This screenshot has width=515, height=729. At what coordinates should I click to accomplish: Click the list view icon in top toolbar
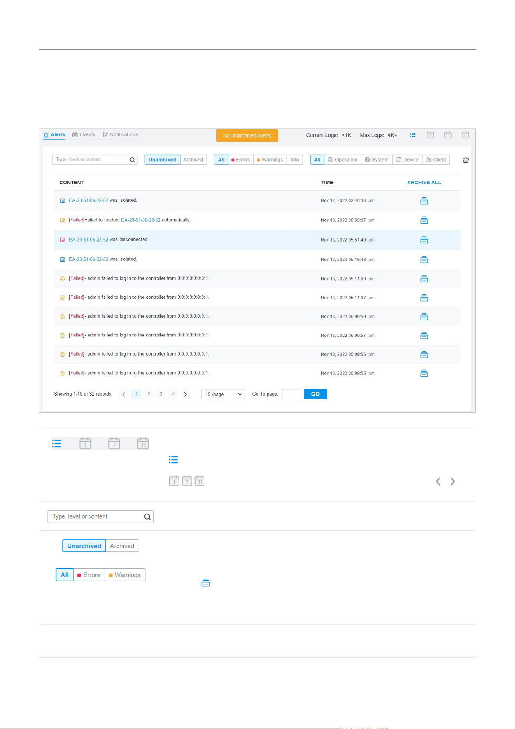pos(413,135)
